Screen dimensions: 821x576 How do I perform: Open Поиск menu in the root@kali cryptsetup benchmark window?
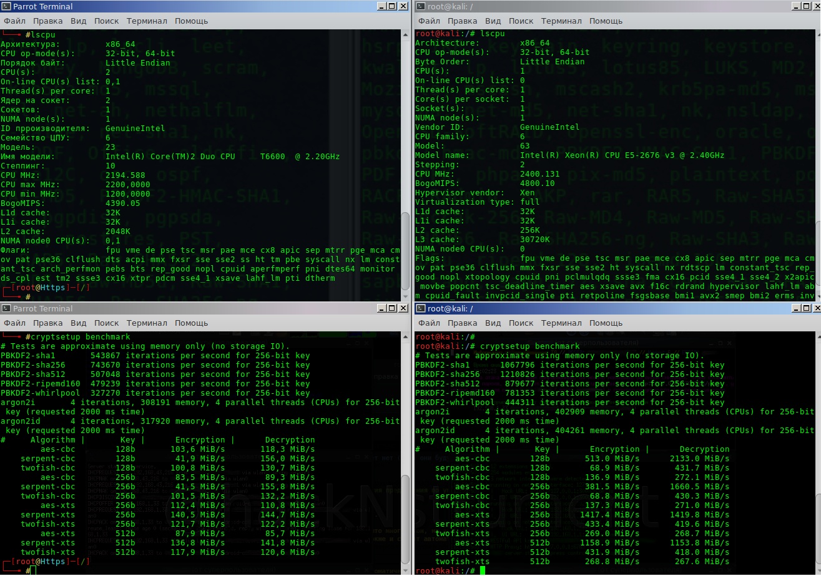coord(521,323)
